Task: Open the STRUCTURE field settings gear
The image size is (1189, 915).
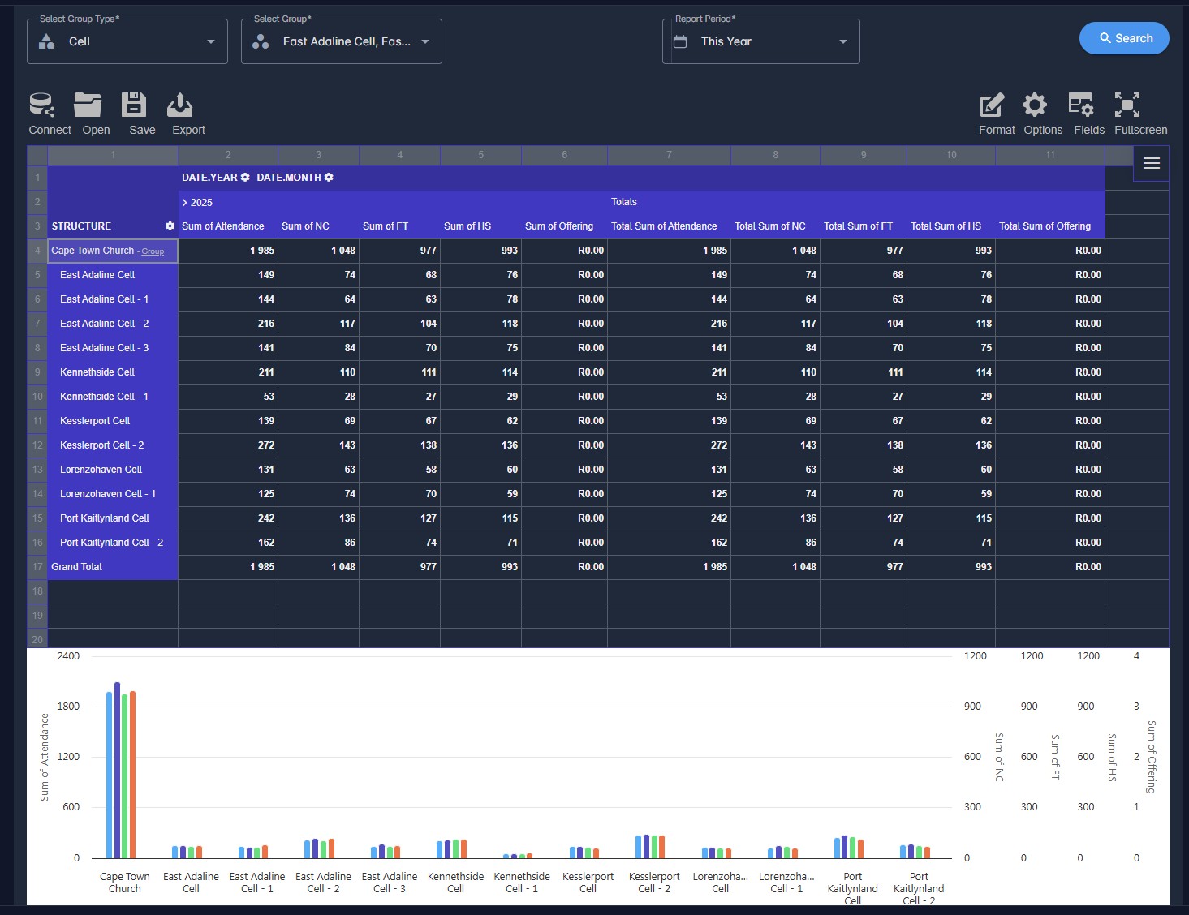Action: 170,226
